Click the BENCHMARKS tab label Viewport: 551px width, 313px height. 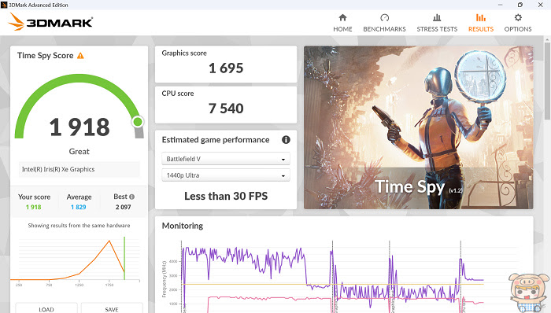point(384,29)
